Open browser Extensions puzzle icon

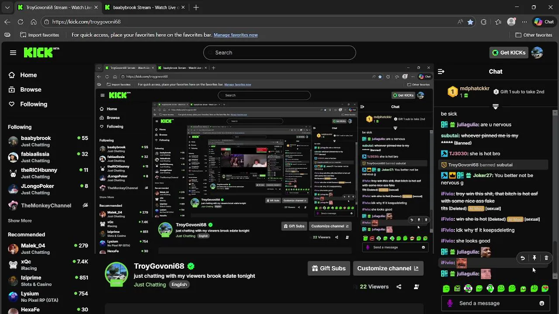[x=483, y=22]
